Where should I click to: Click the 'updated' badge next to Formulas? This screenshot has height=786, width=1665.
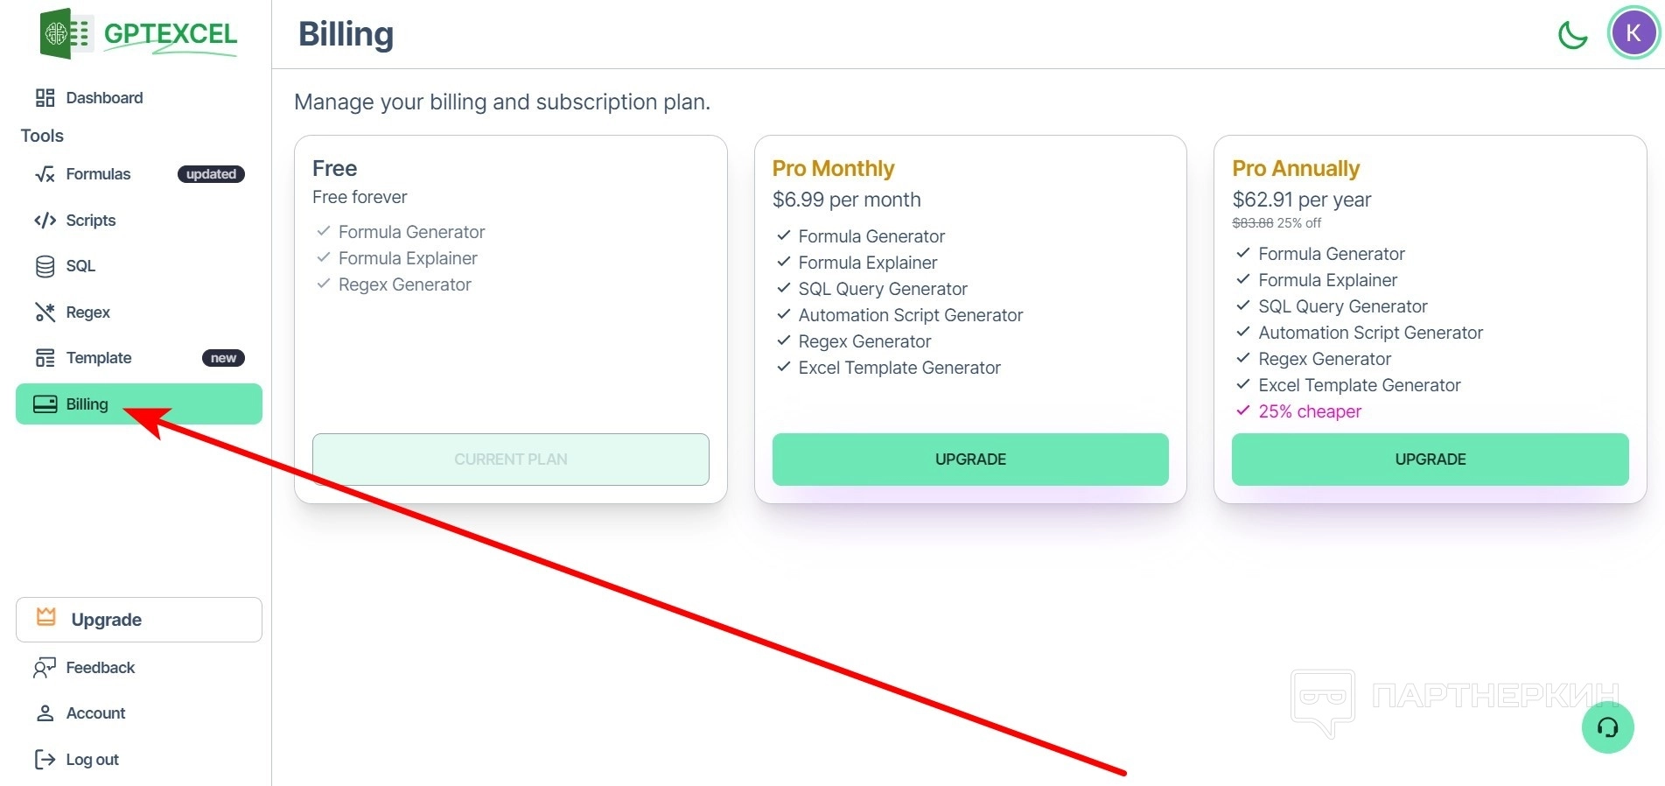click(x=211, y=174)
